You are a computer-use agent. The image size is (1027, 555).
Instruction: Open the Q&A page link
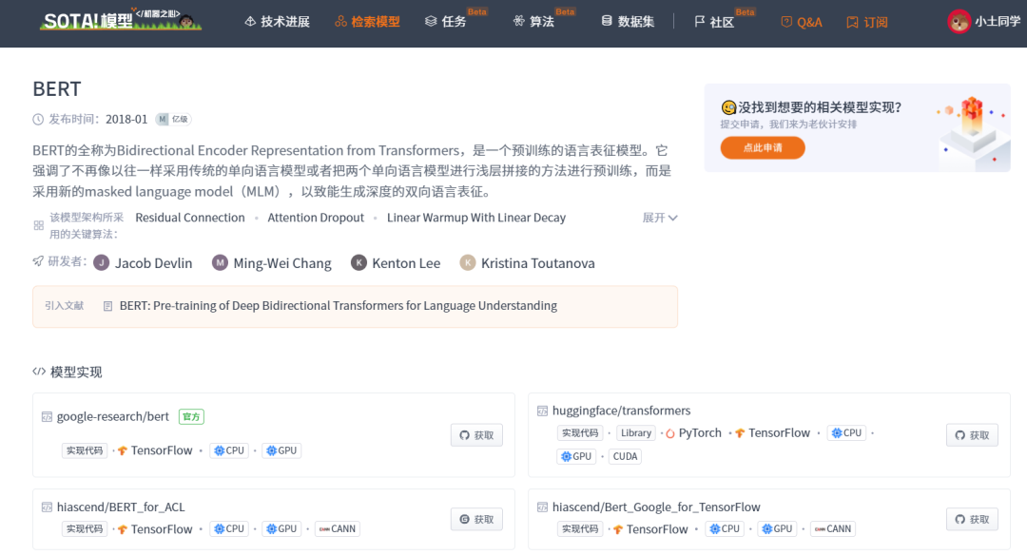coord(801,21)
